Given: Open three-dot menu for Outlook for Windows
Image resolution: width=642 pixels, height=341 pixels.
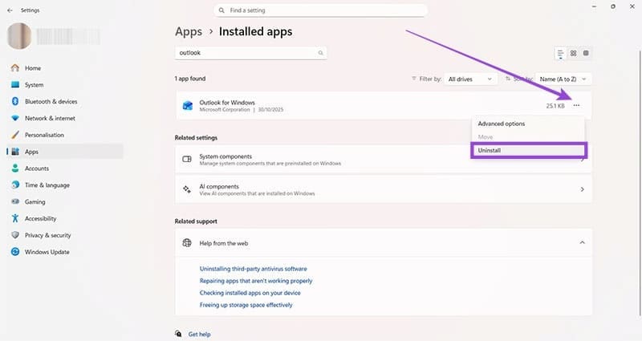Looking at the screenshot, I should click(576, 105).
